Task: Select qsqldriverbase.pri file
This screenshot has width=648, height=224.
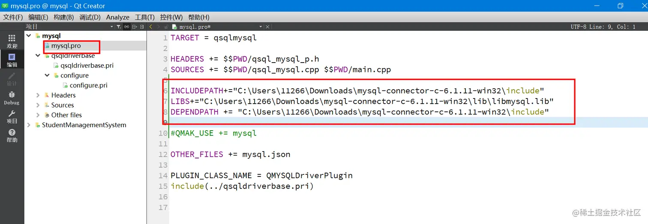Action: (x=87, y=66)
